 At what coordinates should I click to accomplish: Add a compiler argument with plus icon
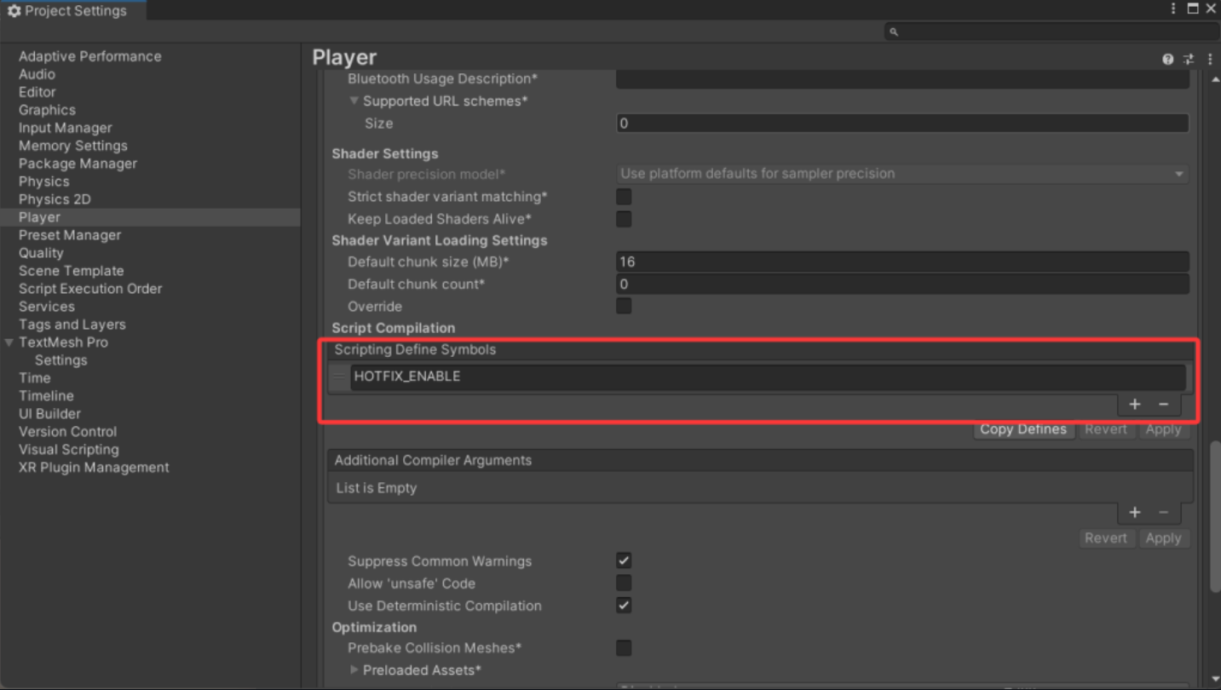[1135, 512]
